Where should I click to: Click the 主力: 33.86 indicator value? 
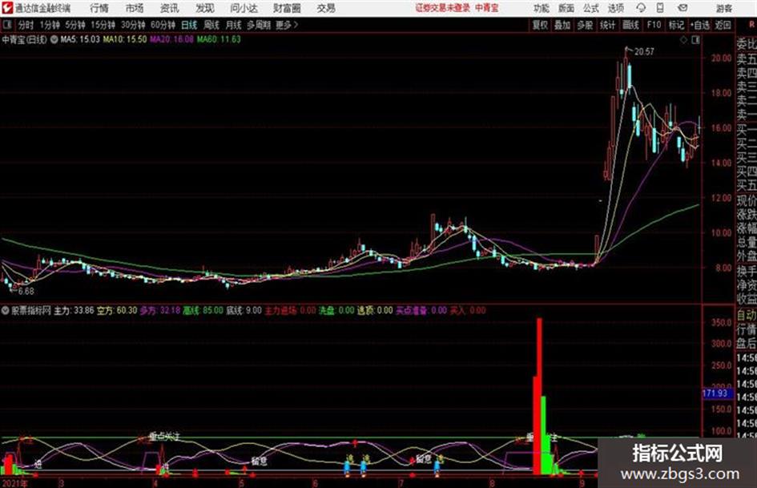click(x=74, y=310)
